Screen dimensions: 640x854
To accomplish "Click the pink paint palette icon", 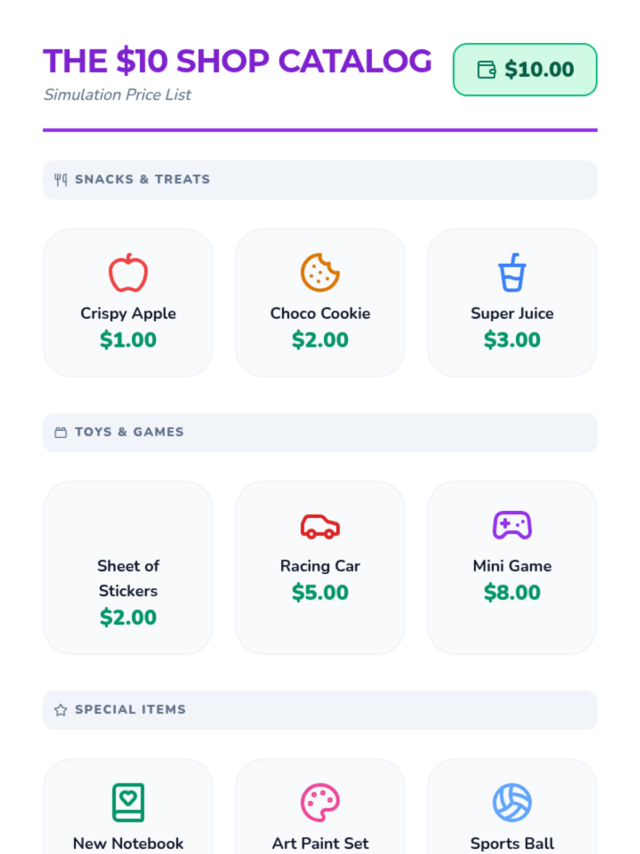I will 320,802.
